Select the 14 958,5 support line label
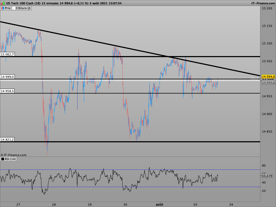276x207 pixels. (7, 91)
